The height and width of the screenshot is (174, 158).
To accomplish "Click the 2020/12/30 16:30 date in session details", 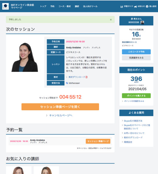I will 75,41.
